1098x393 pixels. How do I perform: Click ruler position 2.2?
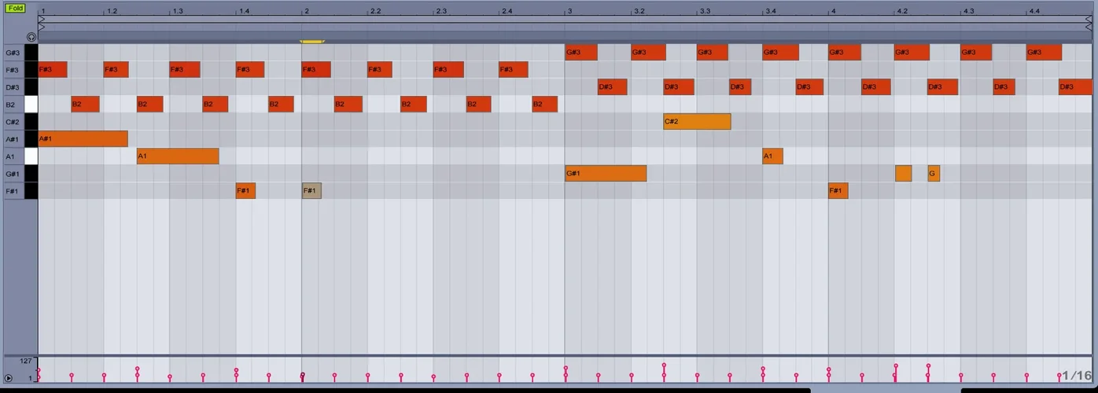click(376, 11)
